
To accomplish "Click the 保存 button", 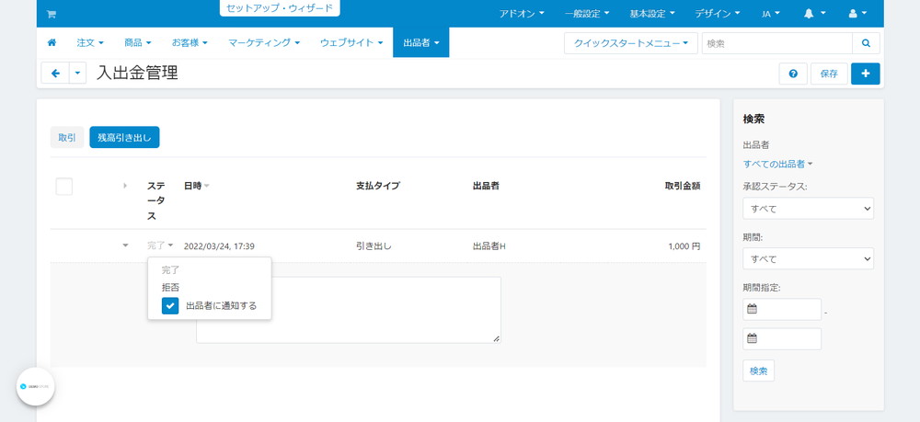I will (829, 74).
